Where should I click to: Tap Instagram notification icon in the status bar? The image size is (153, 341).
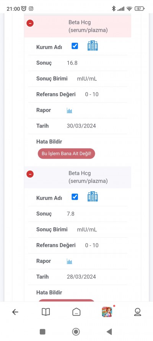click(31, 8)
